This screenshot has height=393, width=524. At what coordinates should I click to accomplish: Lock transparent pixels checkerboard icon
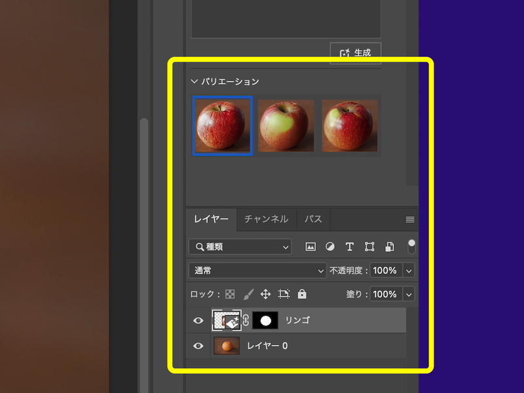click(230, 294)
